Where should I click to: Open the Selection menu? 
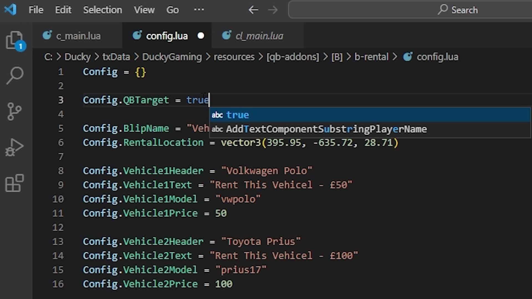pos(103,10)
